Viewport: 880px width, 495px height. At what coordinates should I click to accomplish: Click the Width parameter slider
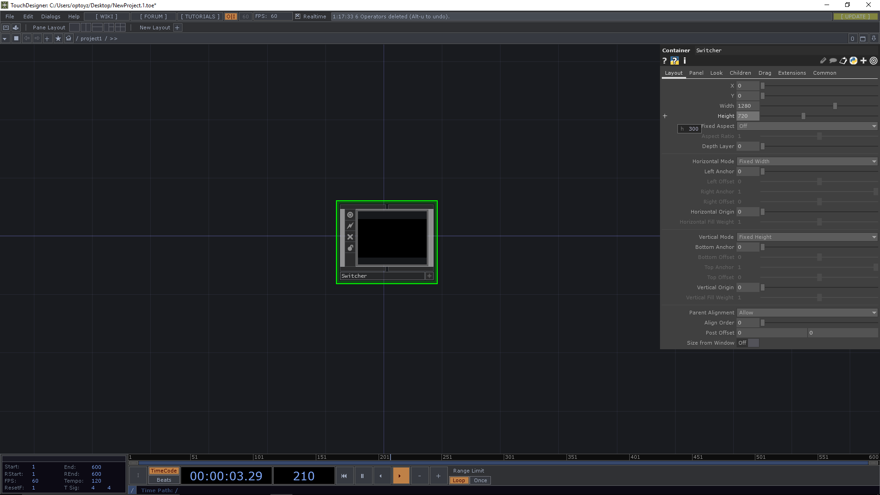(x=819, y=106)
